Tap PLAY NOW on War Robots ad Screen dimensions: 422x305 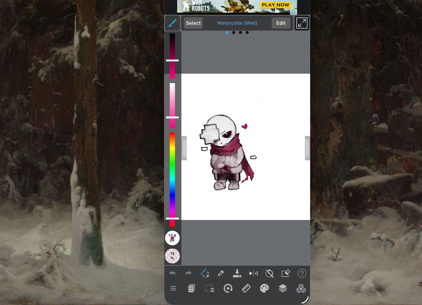tap(275, 5)
